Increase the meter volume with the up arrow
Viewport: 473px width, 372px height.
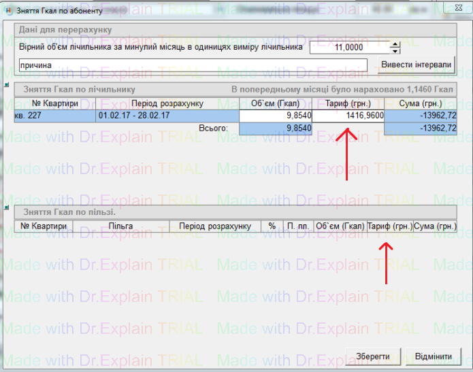point(395,45)
